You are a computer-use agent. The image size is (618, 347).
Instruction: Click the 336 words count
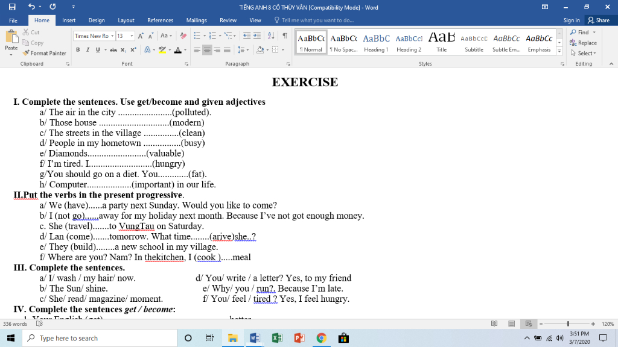(15, 324)
